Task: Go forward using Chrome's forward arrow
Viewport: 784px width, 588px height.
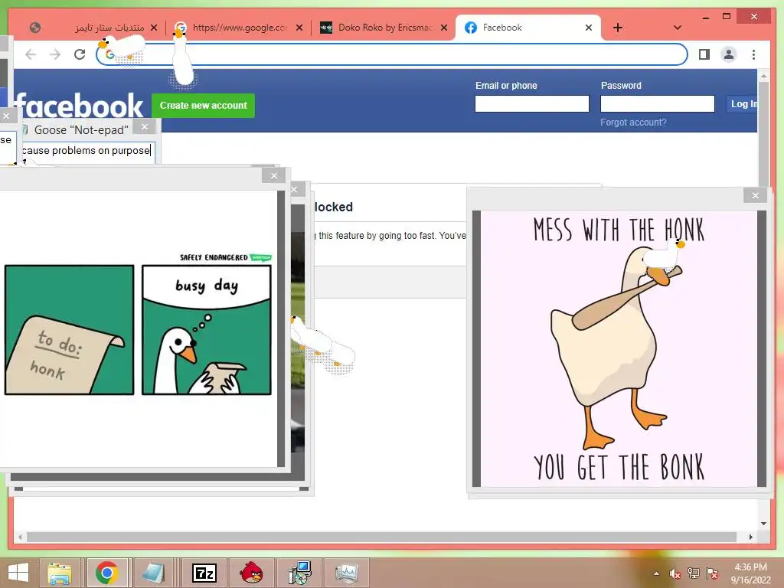Action: 55,54
